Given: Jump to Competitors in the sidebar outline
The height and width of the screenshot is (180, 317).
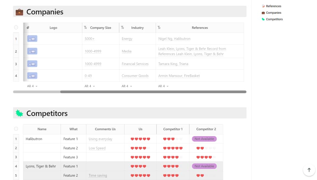Looking at the screenshot, I should click(274, 19).
